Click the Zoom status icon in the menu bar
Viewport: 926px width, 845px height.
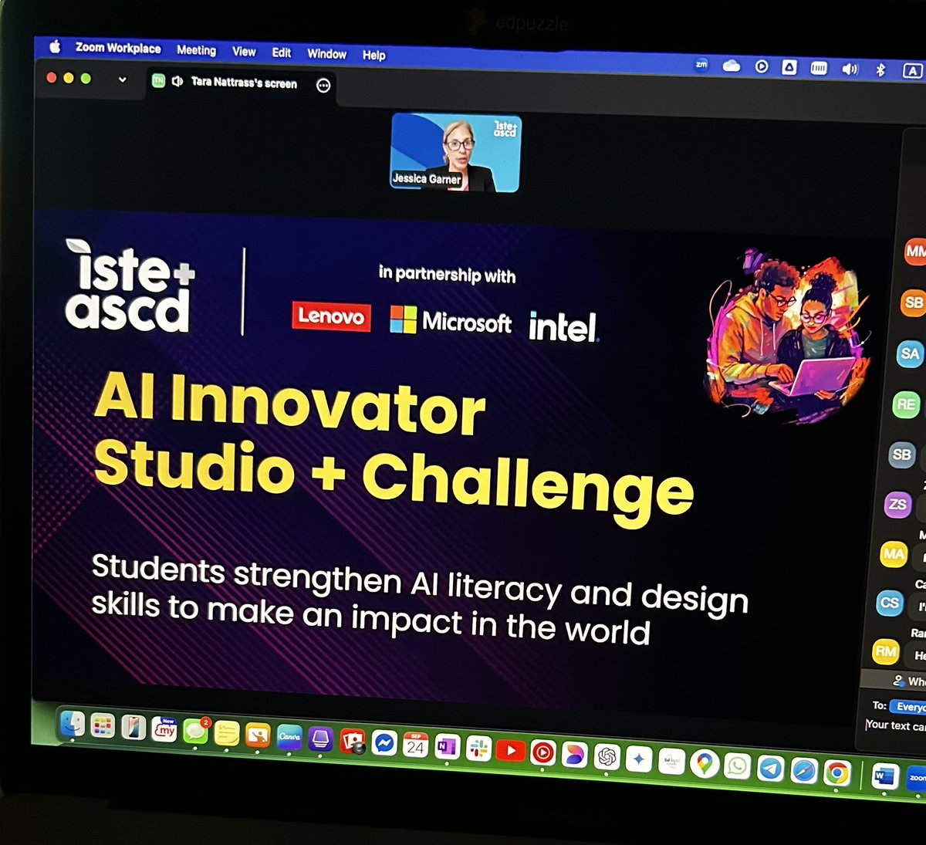[x=701, y=65]
